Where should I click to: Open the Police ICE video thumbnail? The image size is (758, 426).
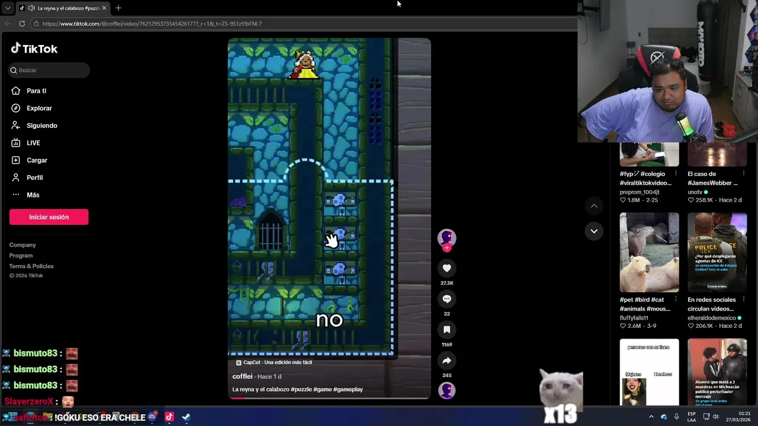tap(717, 253)
